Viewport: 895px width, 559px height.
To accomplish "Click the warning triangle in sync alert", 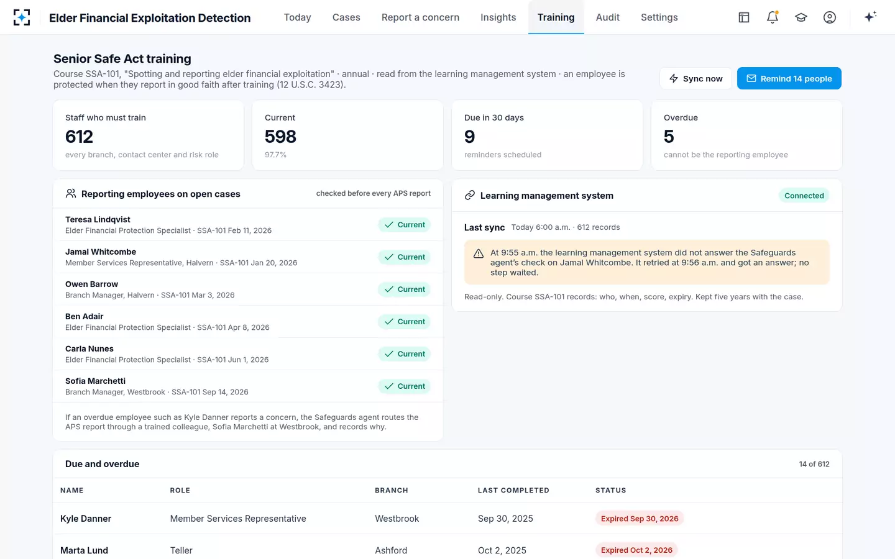I will pos(479,253).
